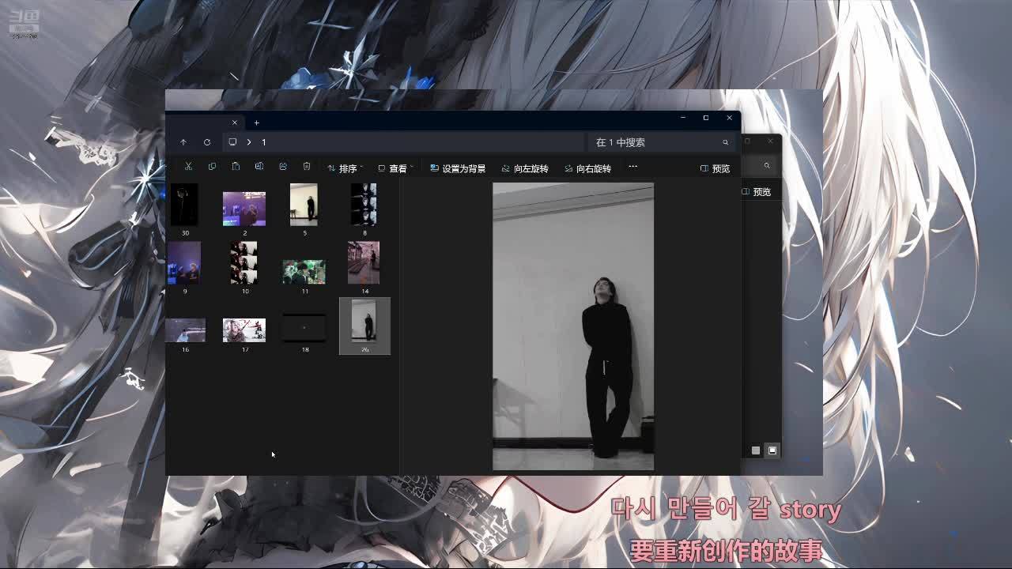Click the 在 1 中搜索 search field
Screen dimensions: 1012x569
[662, 142]
